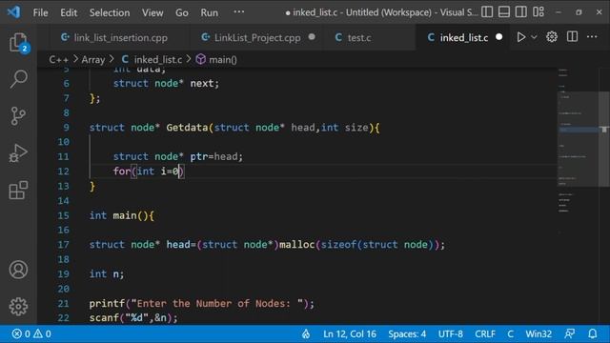Viewport: 610px width, 343px height.
Task: Open the Manage gear icon in activity bar
Action: 18,307
